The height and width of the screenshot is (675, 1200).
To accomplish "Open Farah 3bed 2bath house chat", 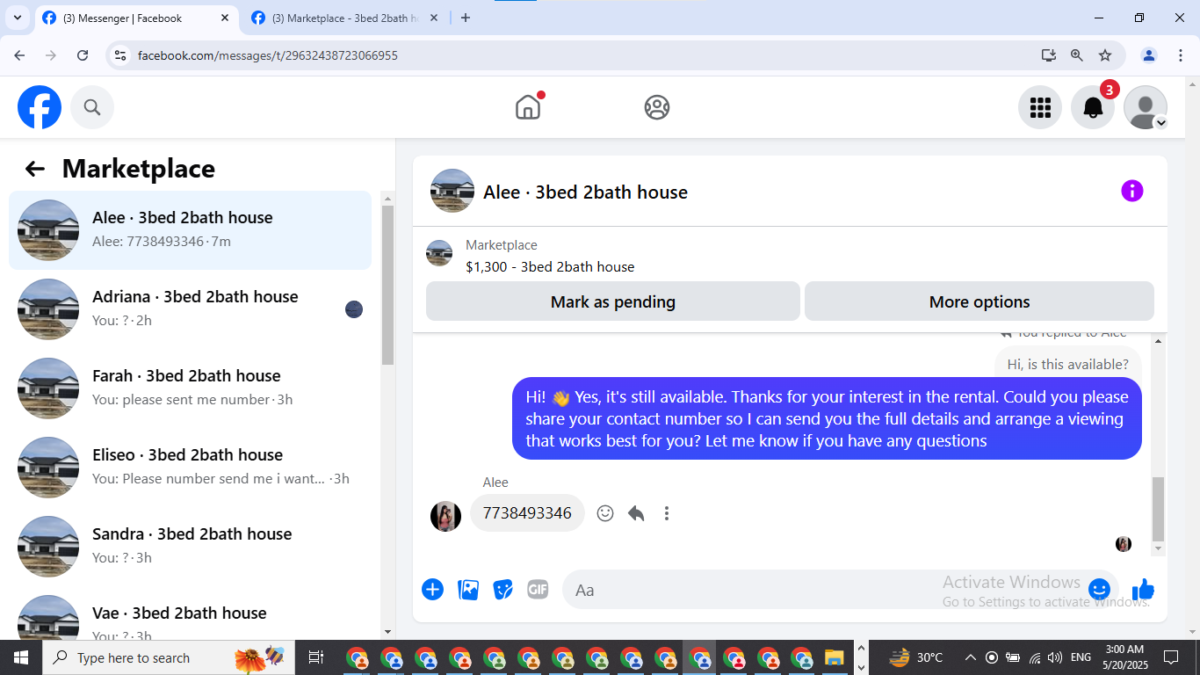I will [190, 388].
